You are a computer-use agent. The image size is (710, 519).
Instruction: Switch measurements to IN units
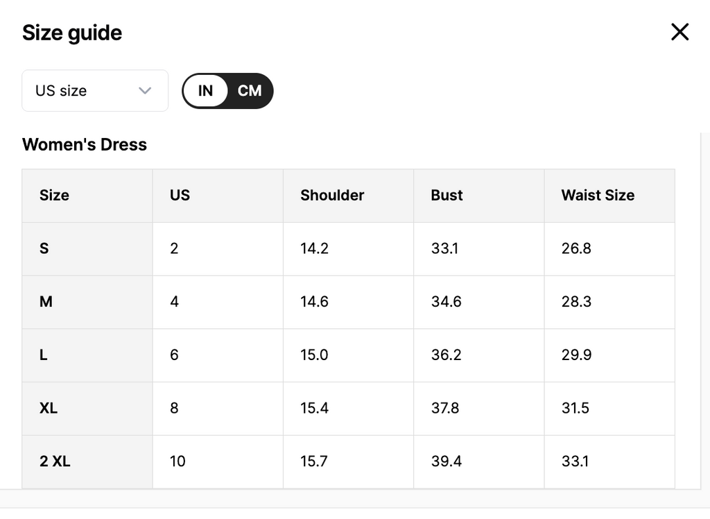[206, 91]
